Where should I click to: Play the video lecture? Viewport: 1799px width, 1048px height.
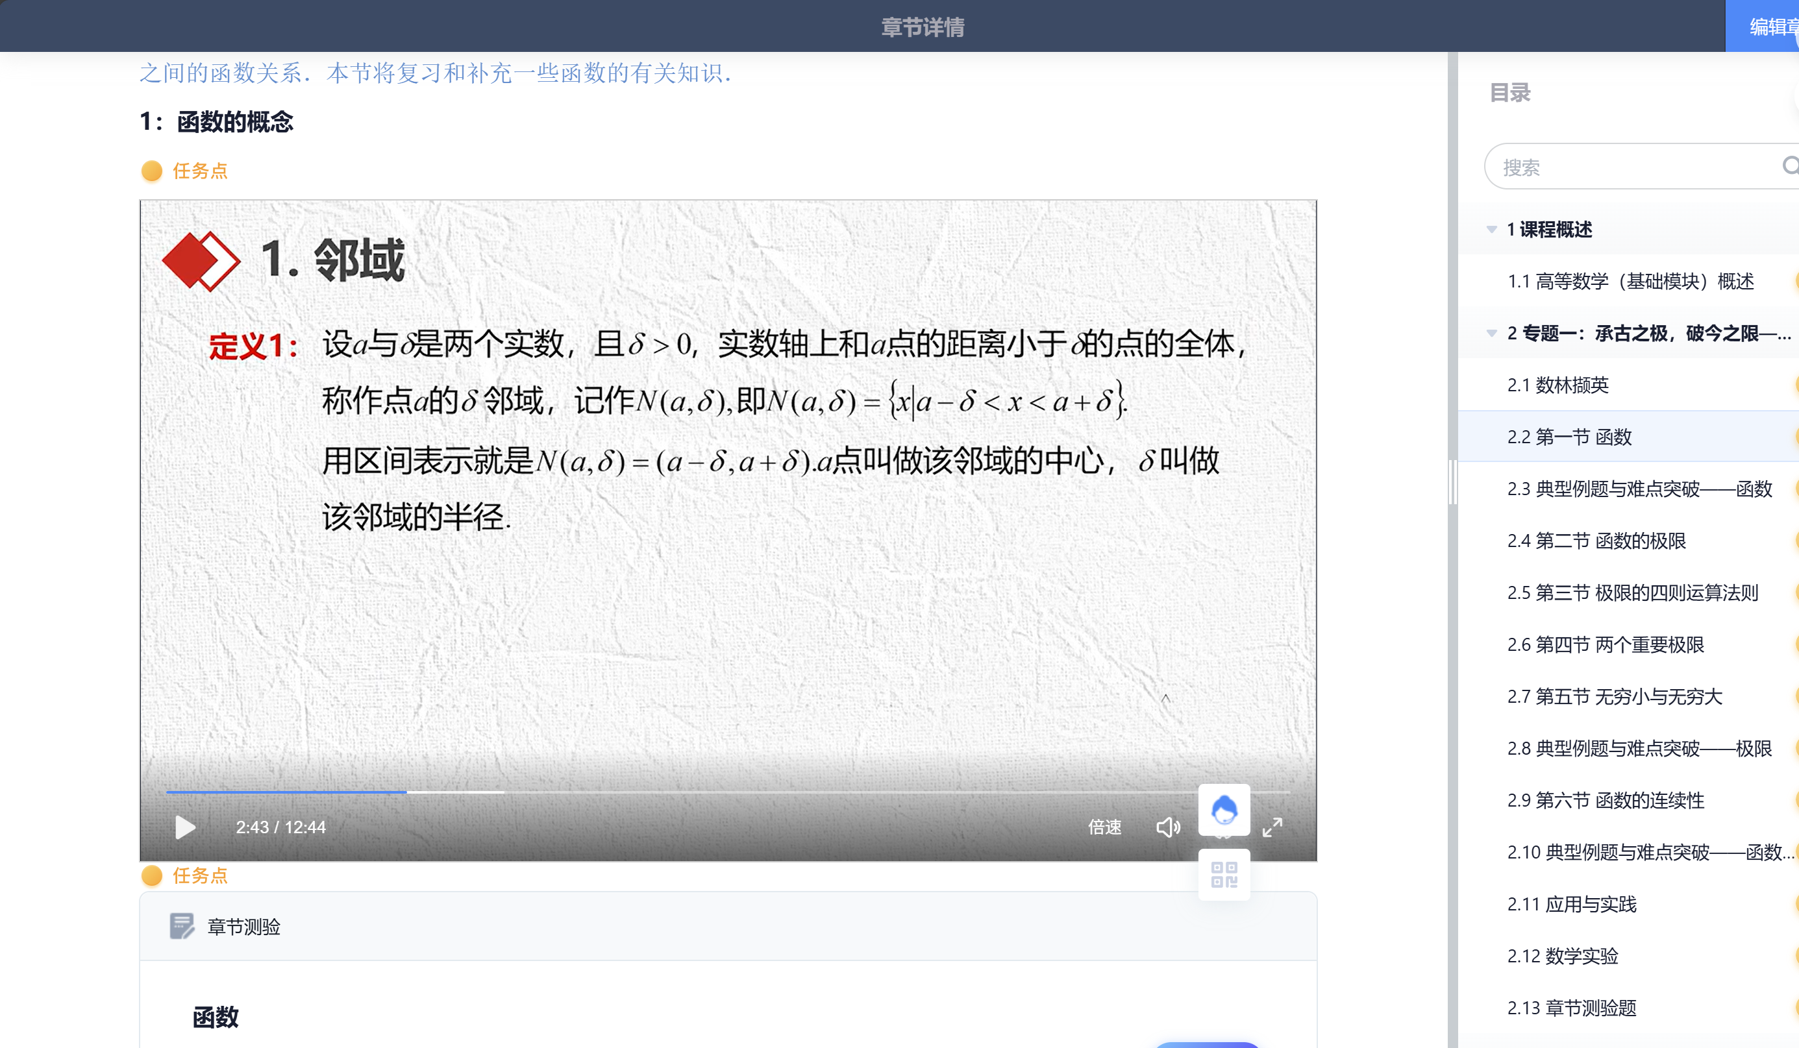click(185, 827)
